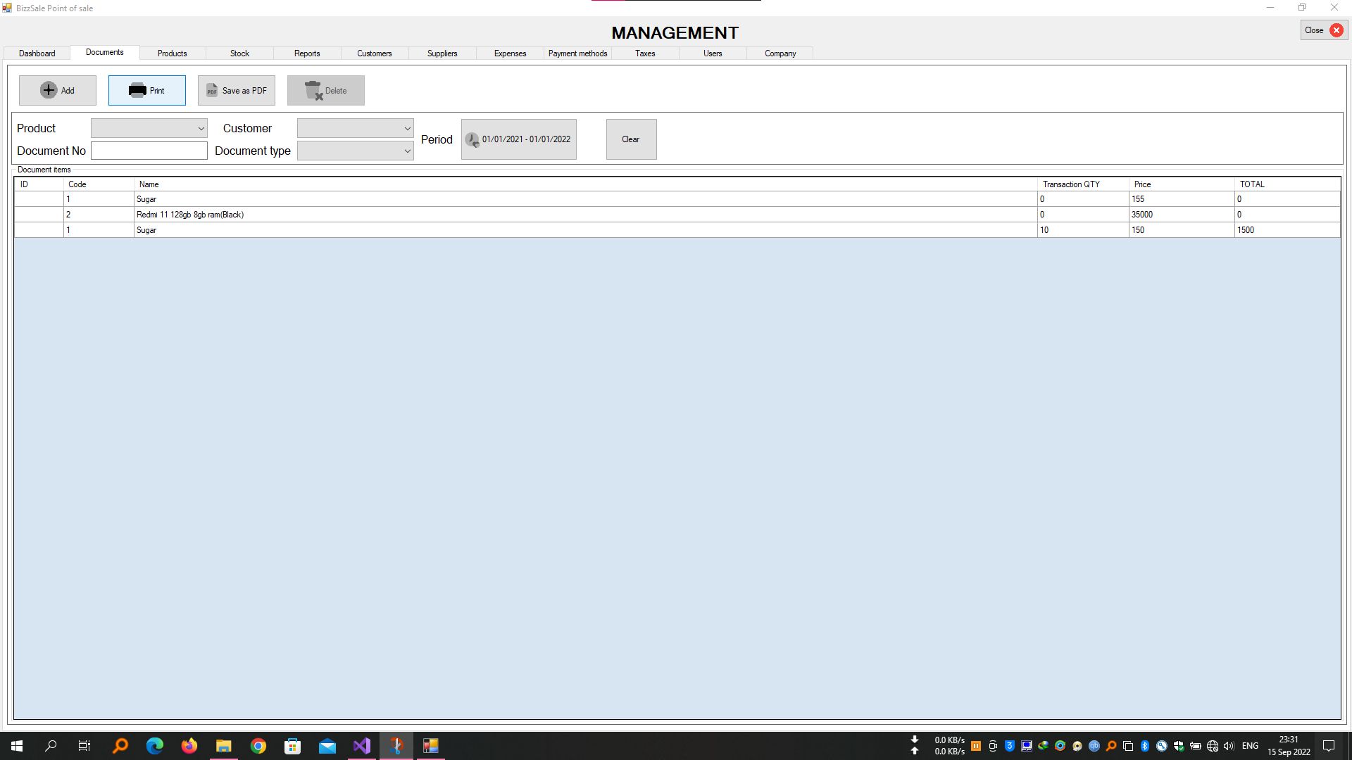Open Visual Studio from the taskbar
This screenshot has width=1352, height=760.
tap(362, 746)
